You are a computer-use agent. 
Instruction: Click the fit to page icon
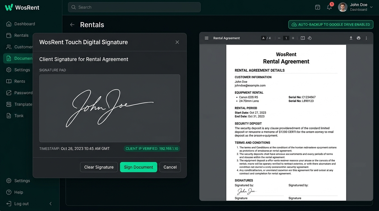click(303, 38)
